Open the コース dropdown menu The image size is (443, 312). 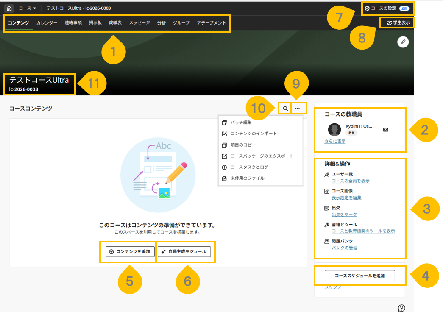tap(28, 8)
